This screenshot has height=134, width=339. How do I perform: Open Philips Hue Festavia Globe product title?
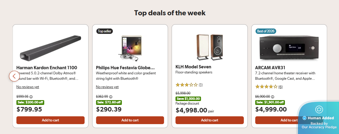click(125, 68)
